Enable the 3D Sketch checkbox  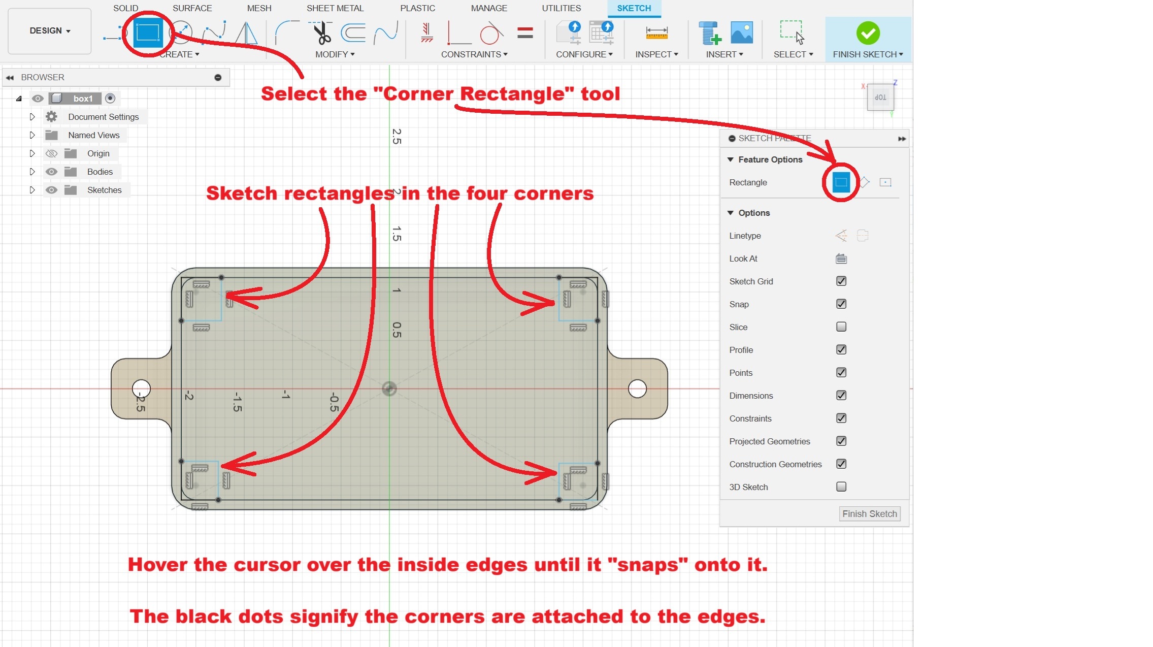[841, 487]
